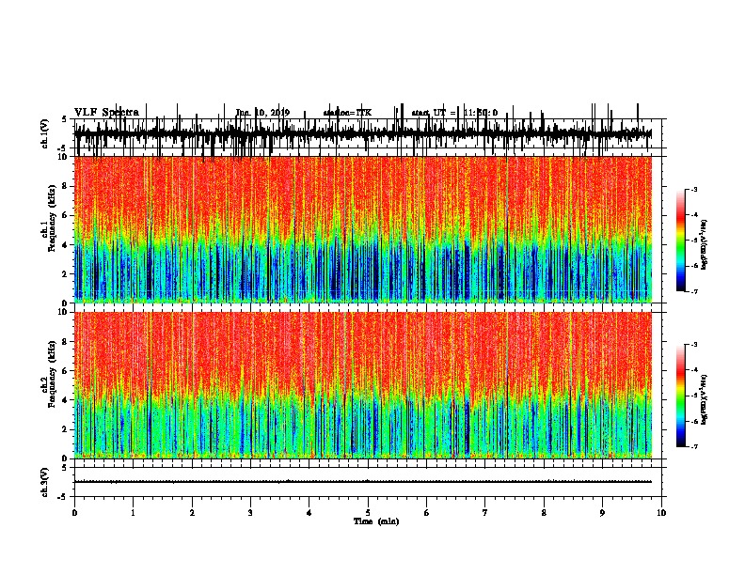Click the time axis tick label "6"
This screenshot has width=745, height=575.
(x=427, y=513)
